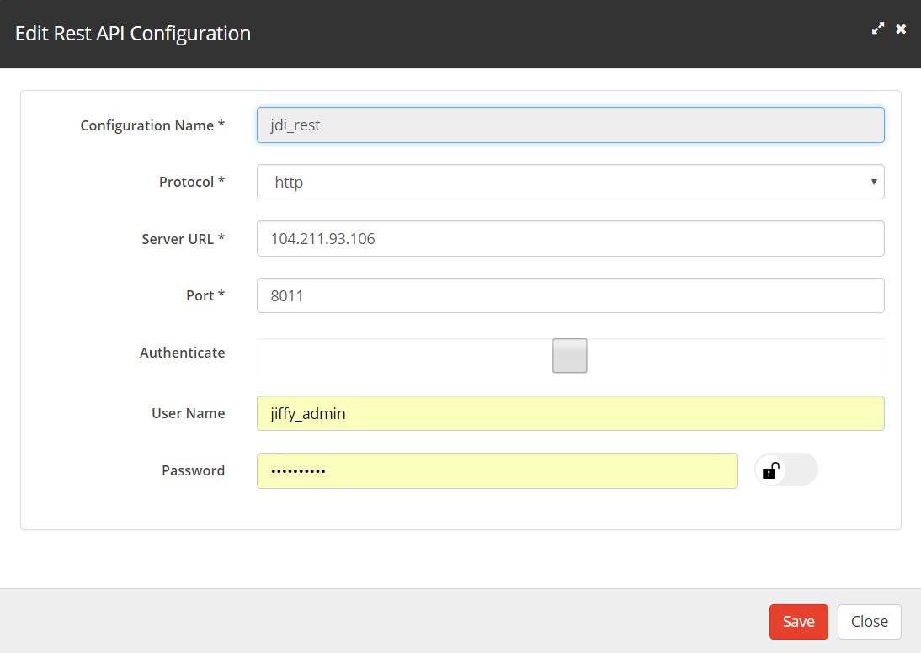The width and height of the screenshot is (921, 653).
Task: Close the Edit Rest API Configuration dialog
Action: [x=901, y=28]
